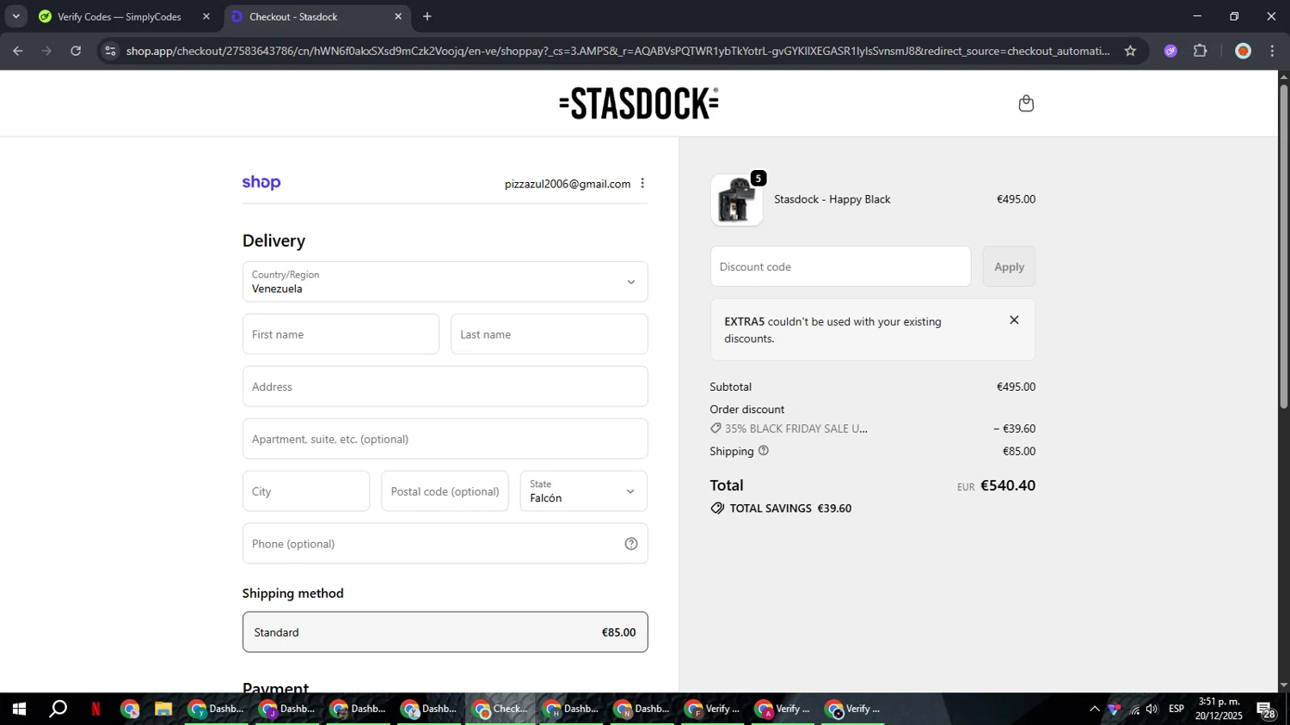
Task: Show hidden system tray icons
Action: [1094, 709]
